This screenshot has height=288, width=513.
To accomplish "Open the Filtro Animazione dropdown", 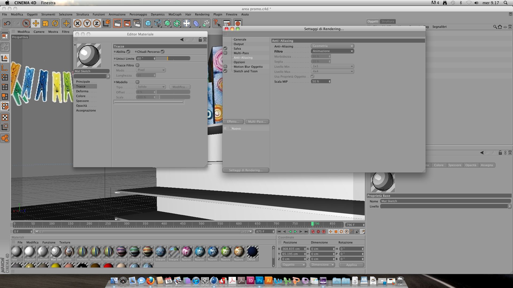I will (332, 51).
